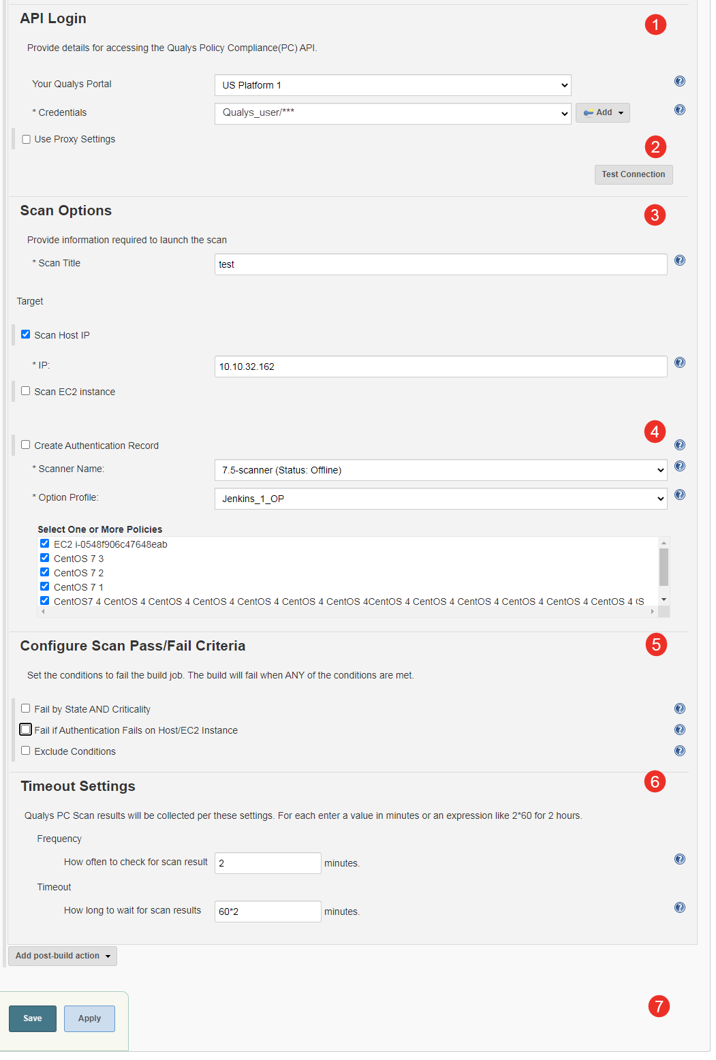Open help for Fail if Authentication Fails

[679, 730]
